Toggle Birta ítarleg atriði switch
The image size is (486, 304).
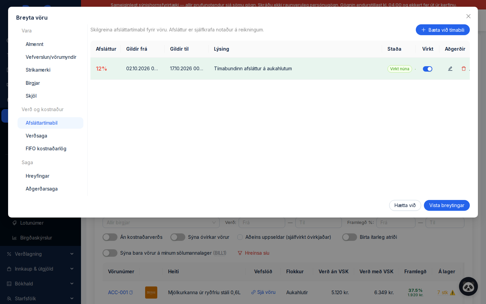pos(350,237)
